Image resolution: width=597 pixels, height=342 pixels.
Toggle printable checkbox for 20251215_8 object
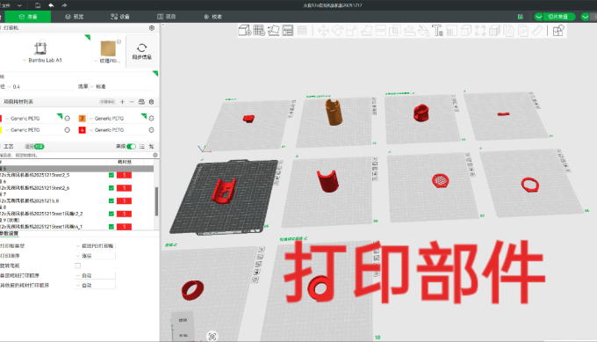click(x=111, y=201)
